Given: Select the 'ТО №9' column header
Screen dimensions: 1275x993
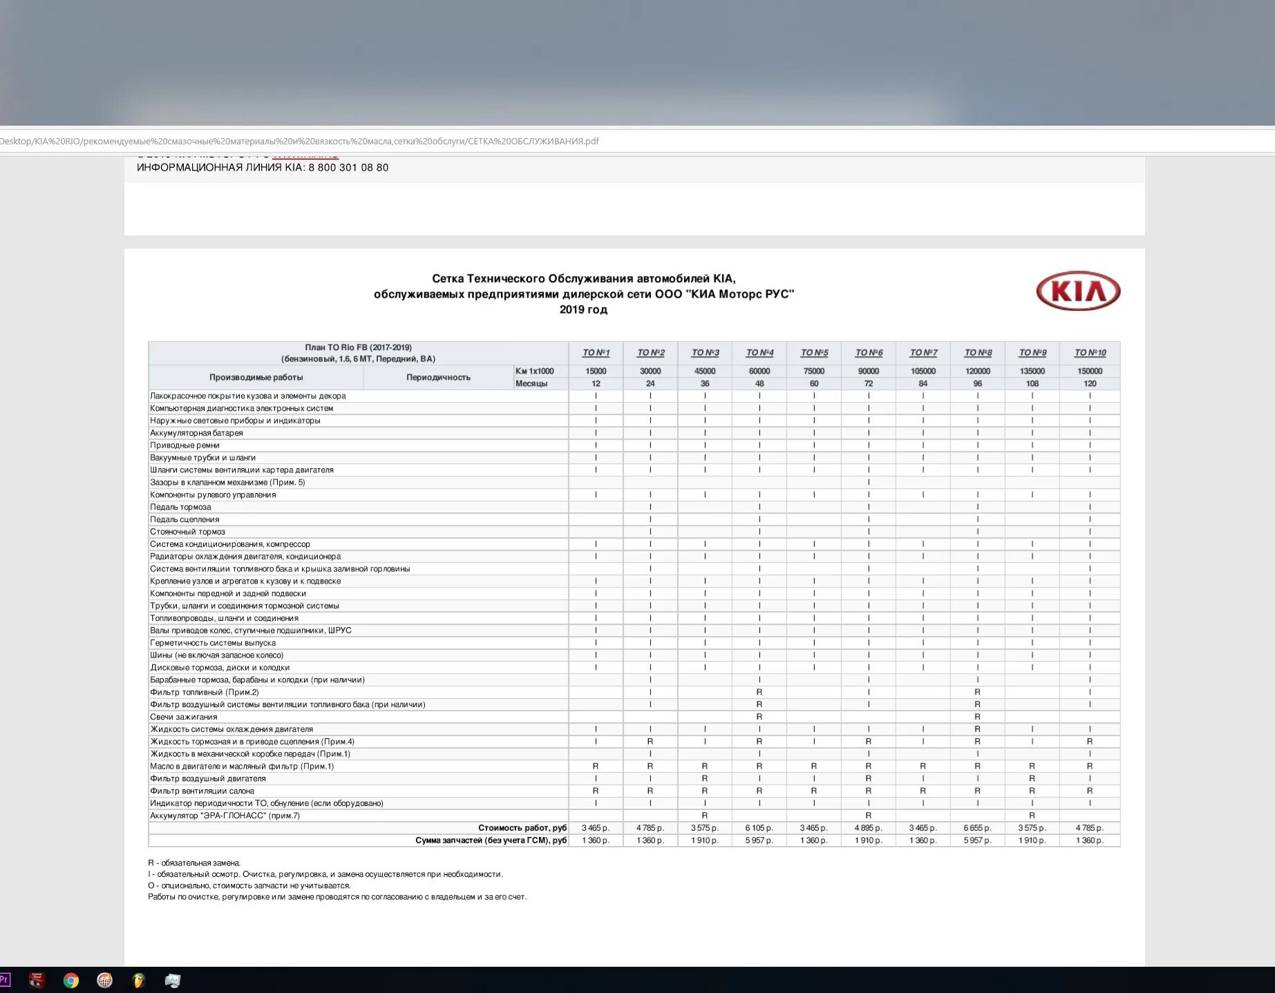Looking at the screenshot, I should [x=1032, y=353].
